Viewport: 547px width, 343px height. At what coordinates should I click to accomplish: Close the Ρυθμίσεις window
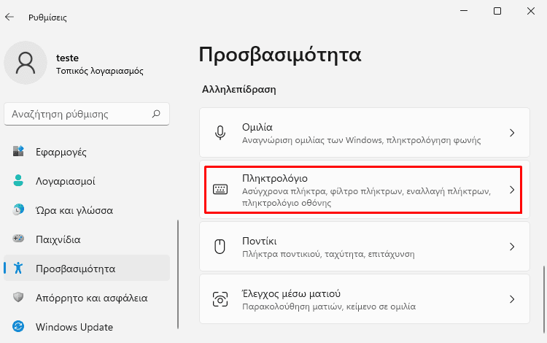click(531, 11)
